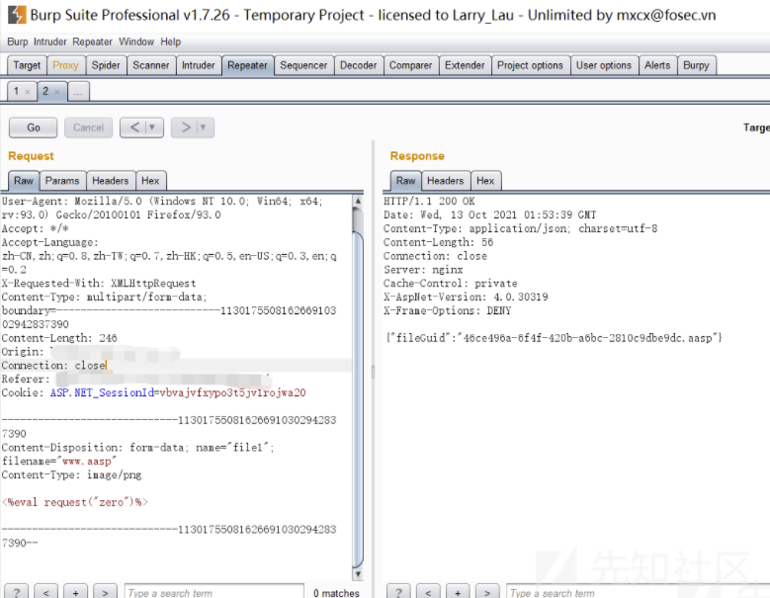The height and width of the screenshot is (598, 770).
Task: Switch to the Spider tab
Action: 106,65
